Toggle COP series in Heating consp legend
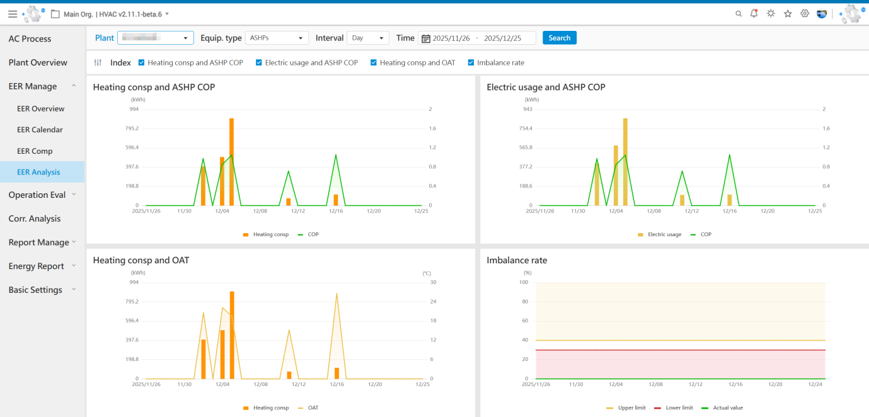 308,234
